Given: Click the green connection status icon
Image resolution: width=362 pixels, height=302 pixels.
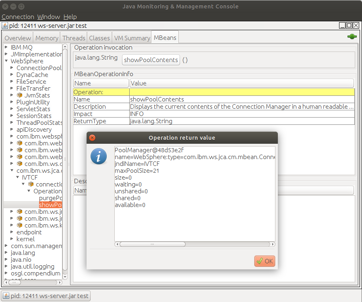Looking at the screenshot, I should point(352,37).
